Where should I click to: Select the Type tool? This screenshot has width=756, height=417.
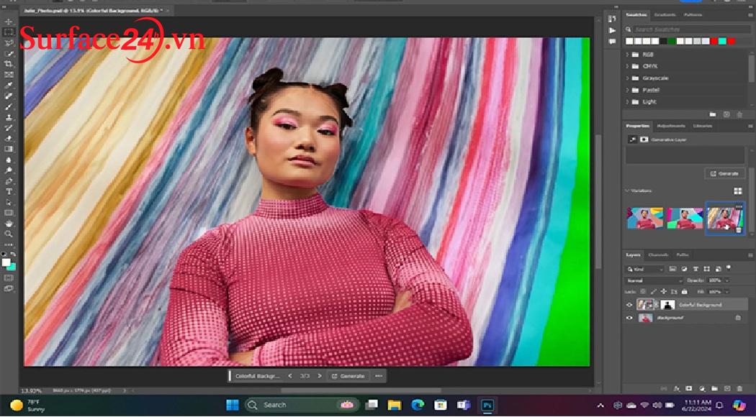(9, 192)
